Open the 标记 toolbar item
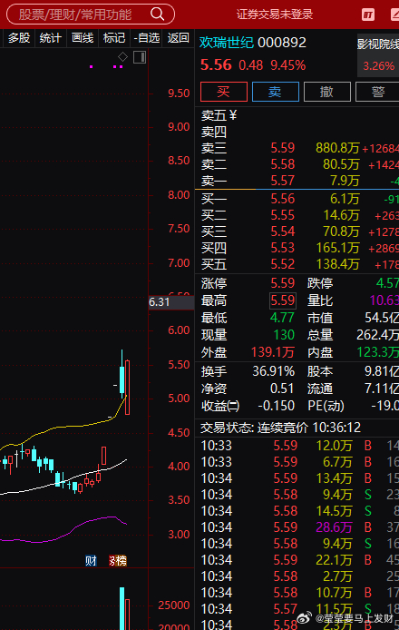 click(114, 38)
